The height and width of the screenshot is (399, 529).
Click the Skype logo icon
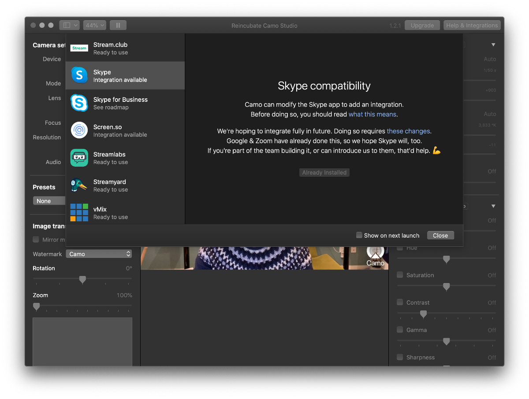click(x=79, y=75)
